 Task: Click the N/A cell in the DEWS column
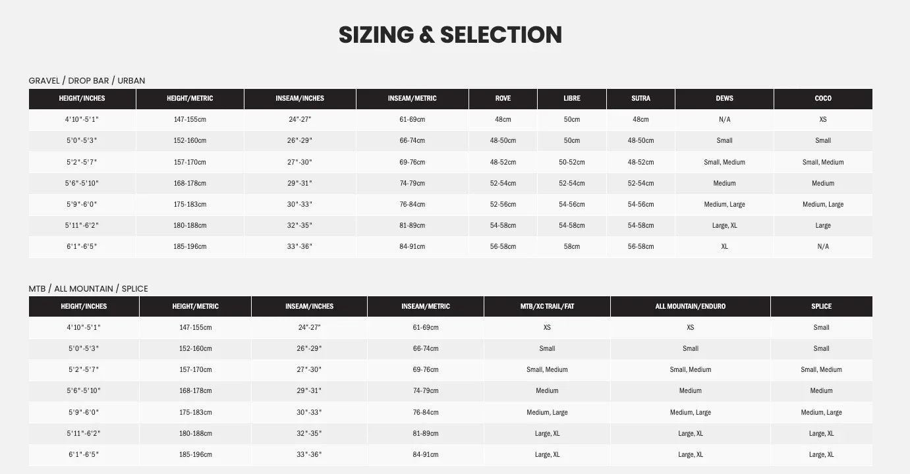[x=724, y=120]
